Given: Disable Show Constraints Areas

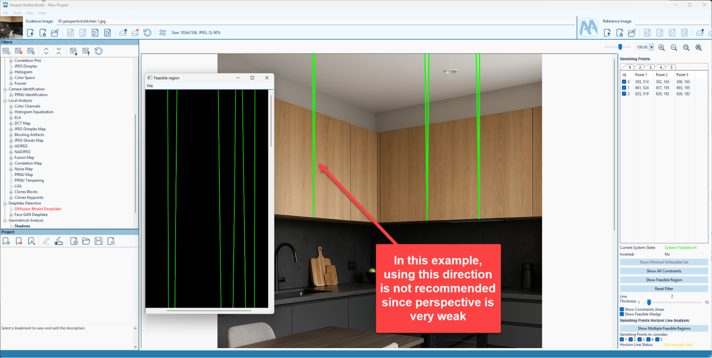Looking at the screenshot, I should click(622, 309).
